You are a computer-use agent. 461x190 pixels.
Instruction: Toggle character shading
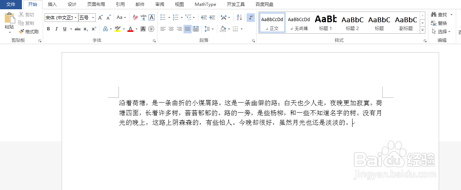click(x=143, y=29)
